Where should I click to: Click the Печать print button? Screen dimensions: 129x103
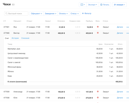point(105,5)
